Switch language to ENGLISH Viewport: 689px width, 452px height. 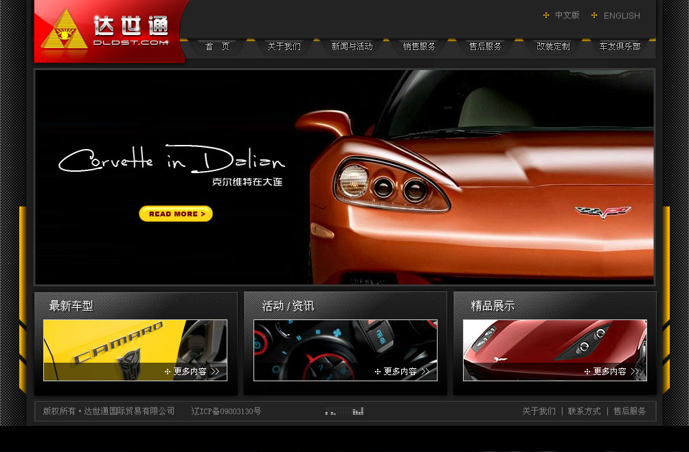(621, 16)
